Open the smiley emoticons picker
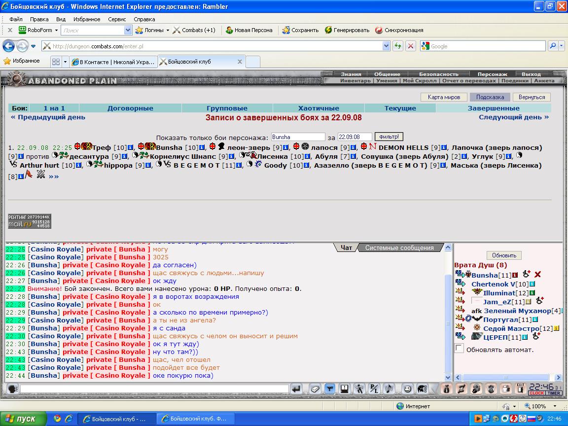The width and height of the screenshot is (568, 426). point(407,389)
